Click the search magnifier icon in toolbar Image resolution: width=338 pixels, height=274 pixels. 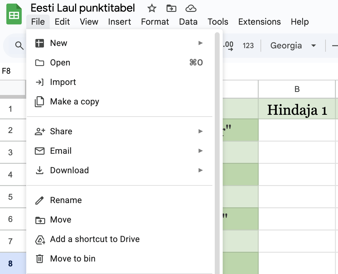click(19, 46)
